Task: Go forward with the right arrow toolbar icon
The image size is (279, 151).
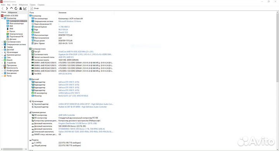Action: [x=7, y=9]
